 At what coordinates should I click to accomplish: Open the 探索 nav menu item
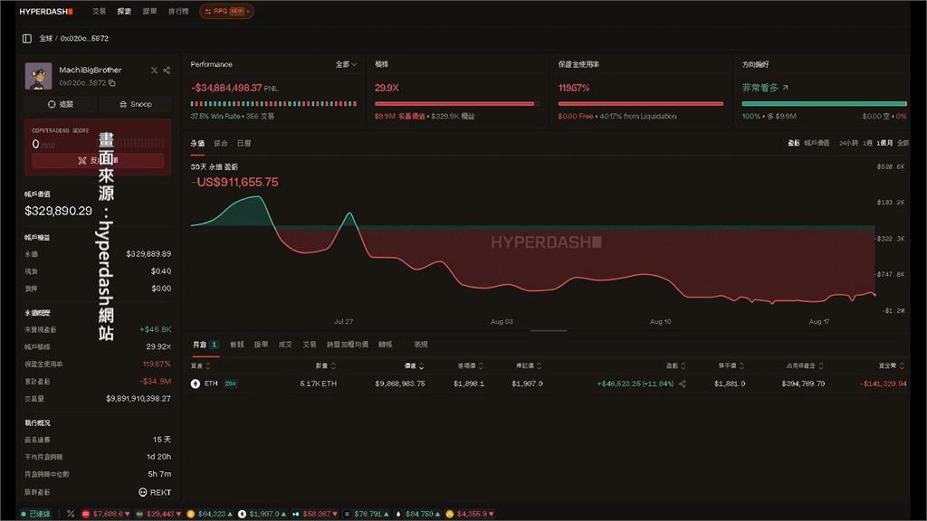coord(124,11)
